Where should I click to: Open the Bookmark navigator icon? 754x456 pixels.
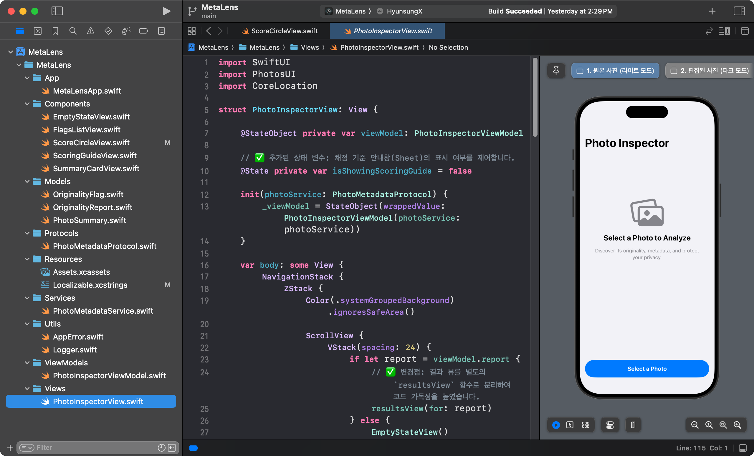pyautogui.click(x=55, y=31)
